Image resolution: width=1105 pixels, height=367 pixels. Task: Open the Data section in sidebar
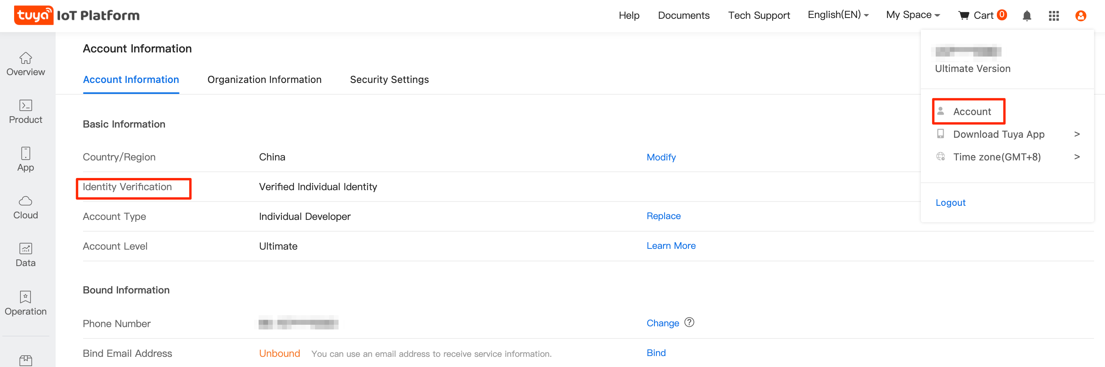[25, 255]
